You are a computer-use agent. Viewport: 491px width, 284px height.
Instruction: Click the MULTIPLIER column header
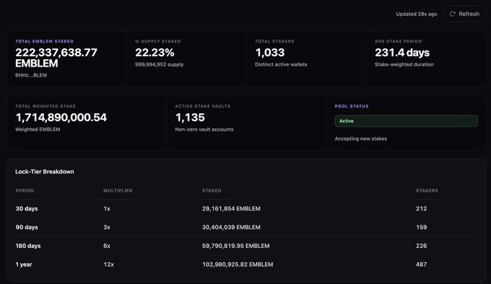click(x=118, y=191)
